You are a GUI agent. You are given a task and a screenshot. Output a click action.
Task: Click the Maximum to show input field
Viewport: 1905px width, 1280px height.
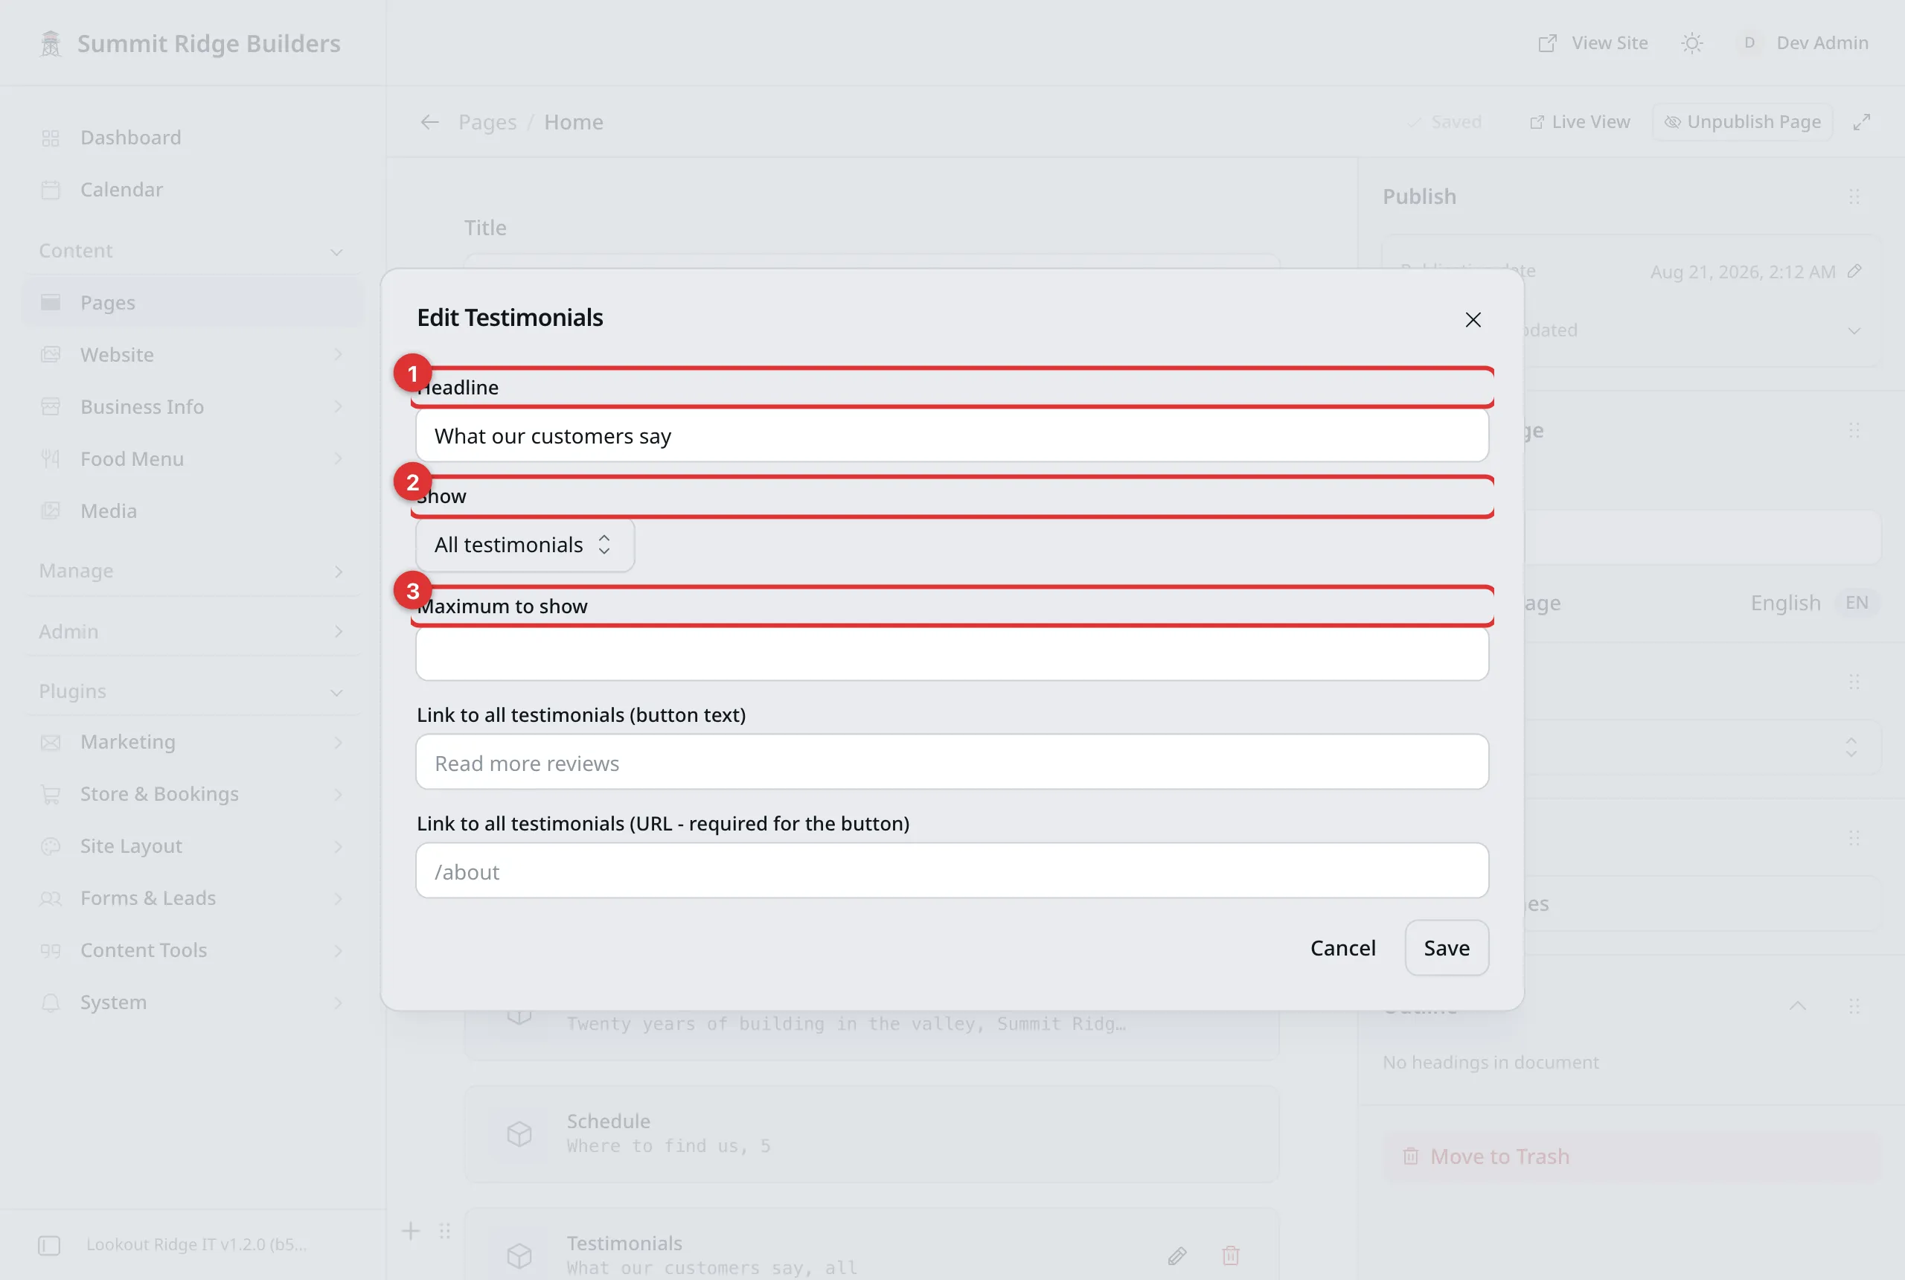coord(952,653)
